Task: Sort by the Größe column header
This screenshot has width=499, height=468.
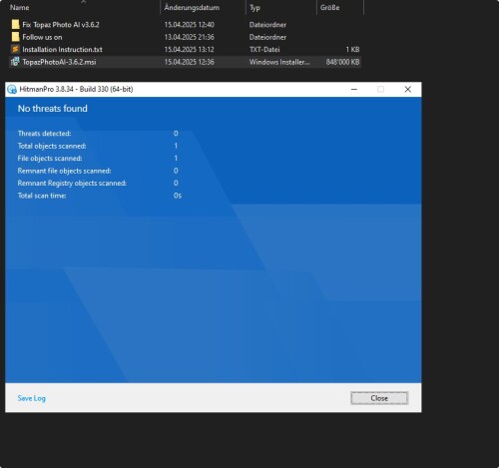Action: click(329, 8)
